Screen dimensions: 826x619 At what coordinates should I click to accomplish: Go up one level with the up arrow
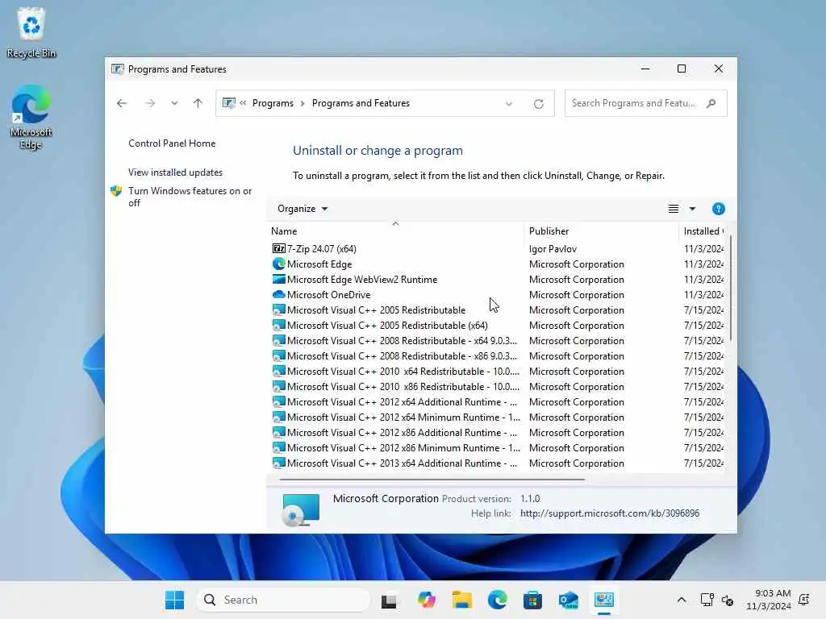(198, 103)
